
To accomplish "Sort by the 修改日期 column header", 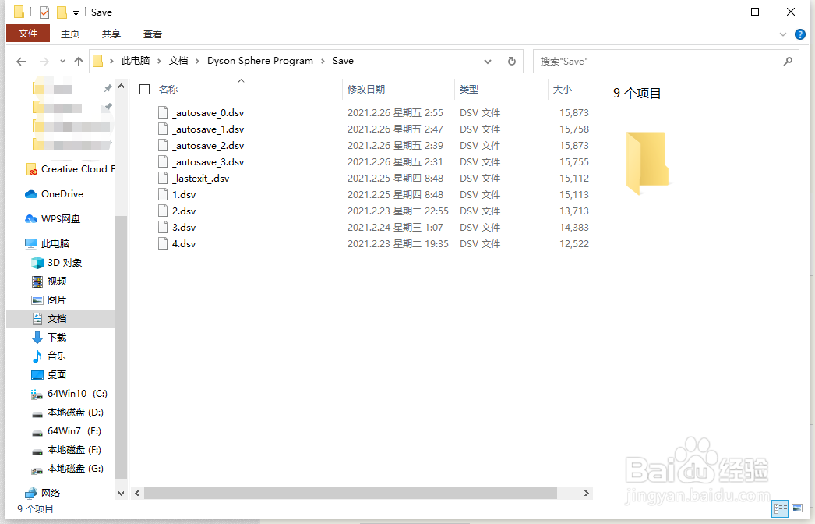I will 366,90.
